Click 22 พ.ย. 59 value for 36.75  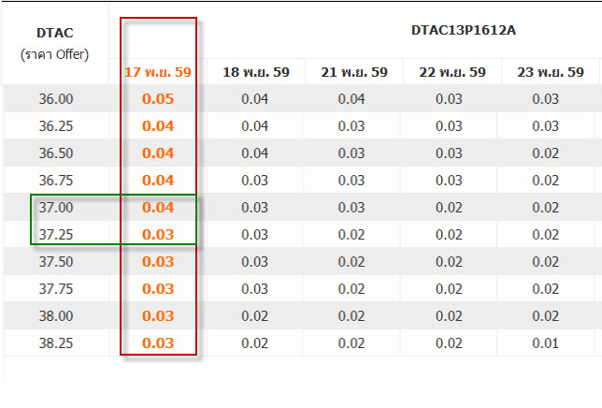click(450, 181)
